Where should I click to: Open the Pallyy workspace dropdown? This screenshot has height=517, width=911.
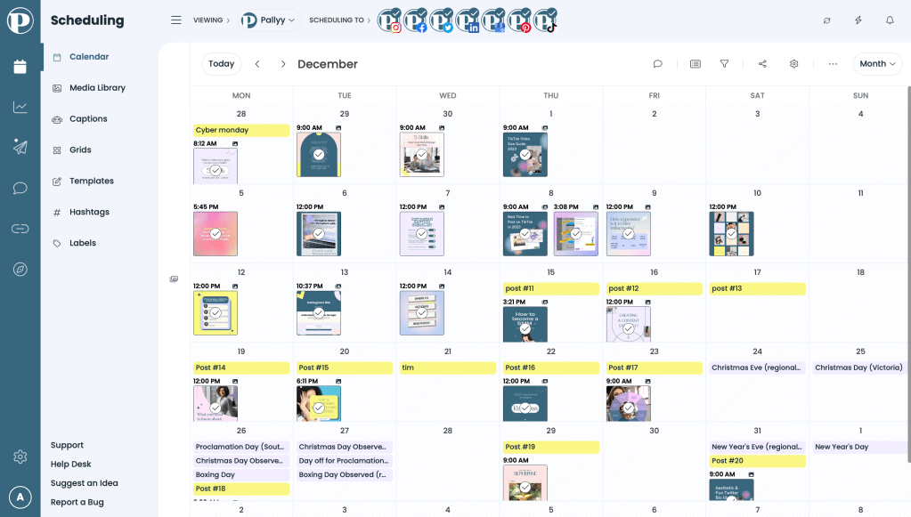[x=269, y=20]
